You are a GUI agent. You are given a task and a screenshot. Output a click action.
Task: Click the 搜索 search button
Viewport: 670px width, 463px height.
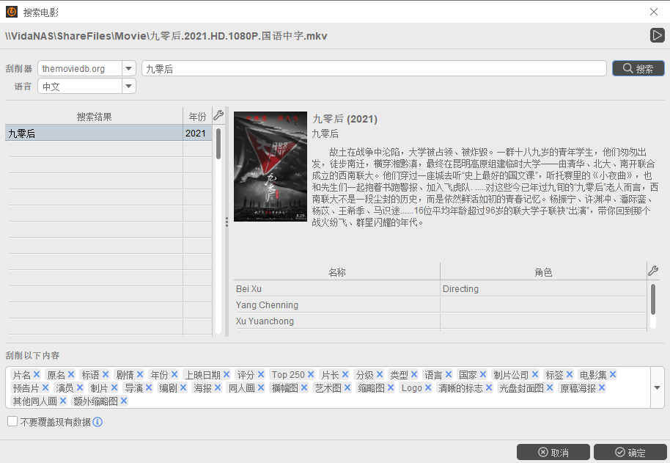[636, 68]
